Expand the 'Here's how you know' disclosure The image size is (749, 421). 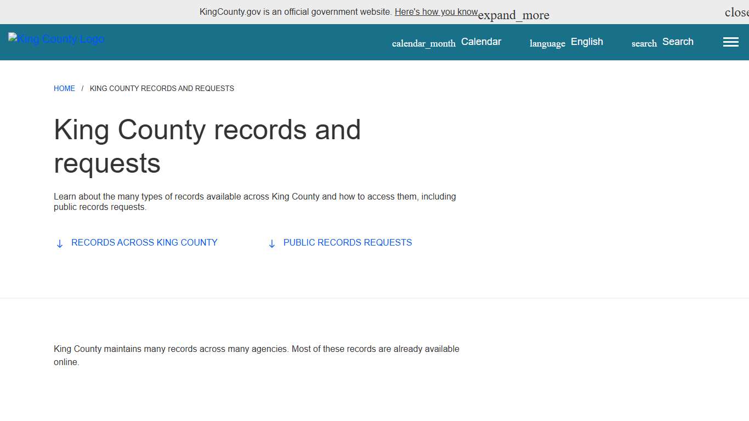coord(436,12)
